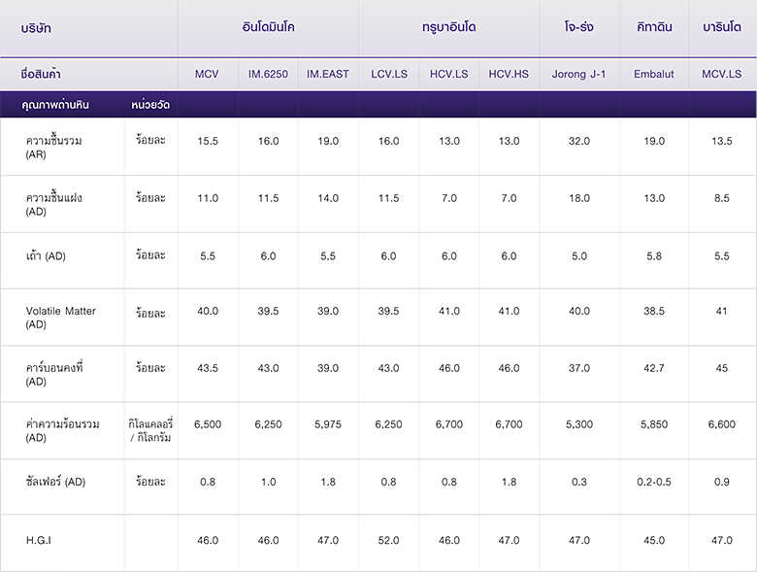Click the หน่วยวัด column heading
This screenshot has height=572, width=757.
tap(150, 105)
